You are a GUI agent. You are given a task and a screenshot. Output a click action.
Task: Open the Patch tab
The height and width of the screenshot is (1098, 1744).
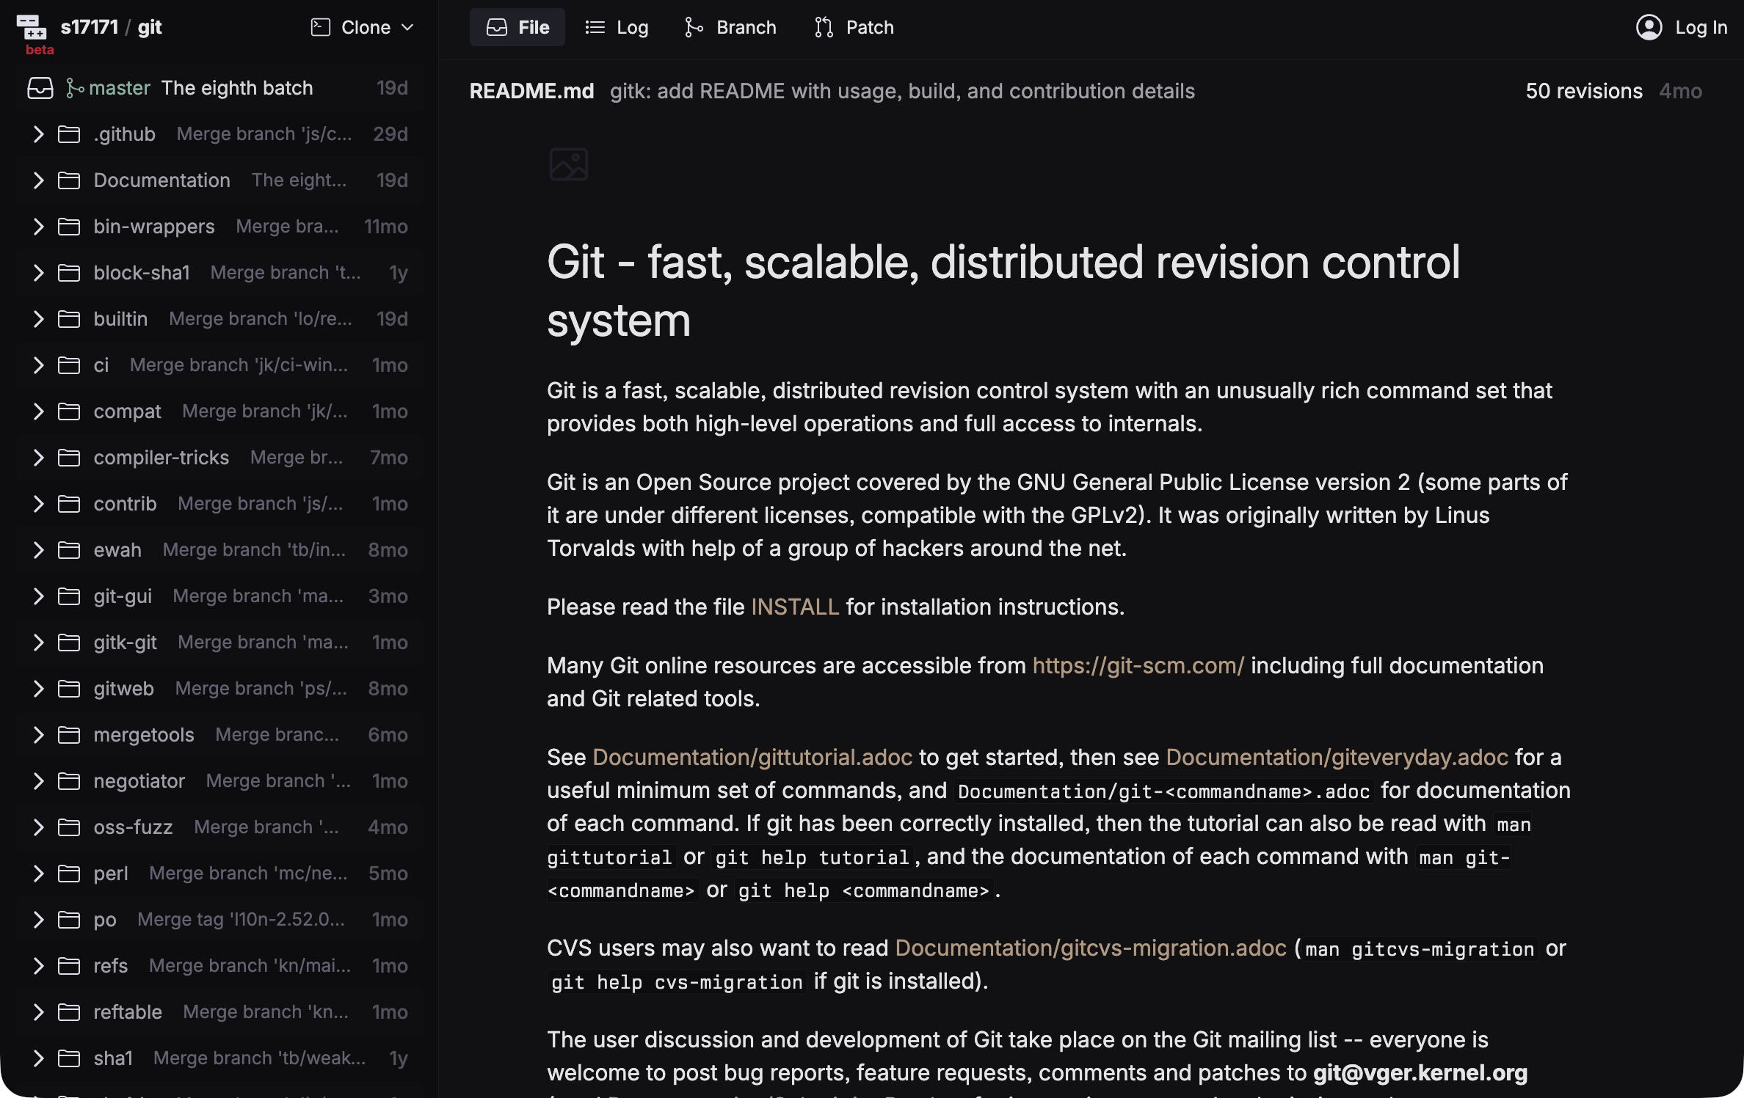coord(854,27)
